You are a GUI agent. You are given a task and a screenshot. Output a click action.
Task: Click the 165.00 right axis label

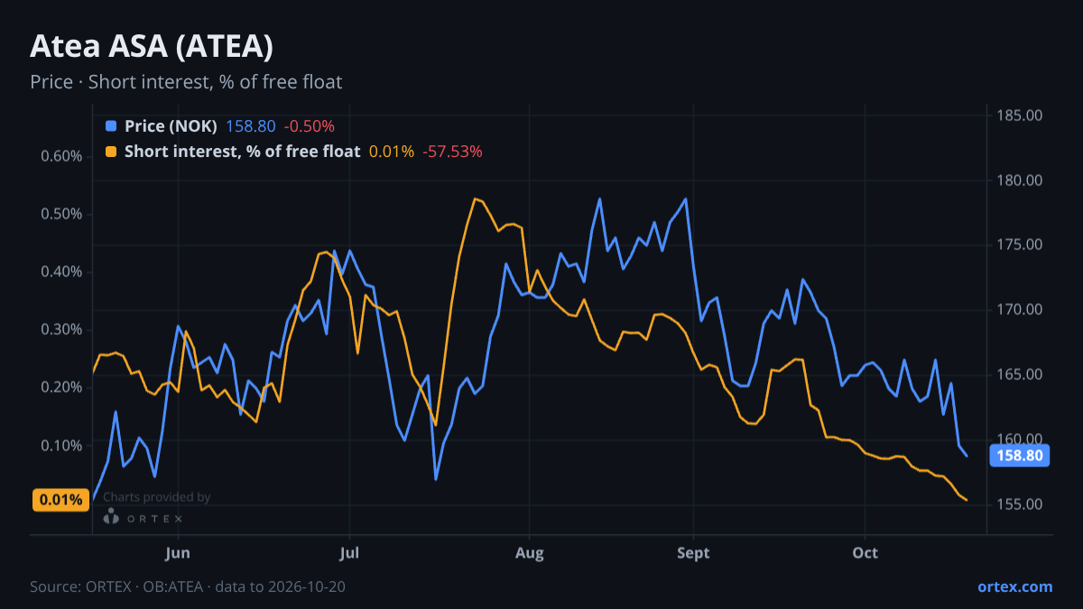click(x=1020, y=374)
